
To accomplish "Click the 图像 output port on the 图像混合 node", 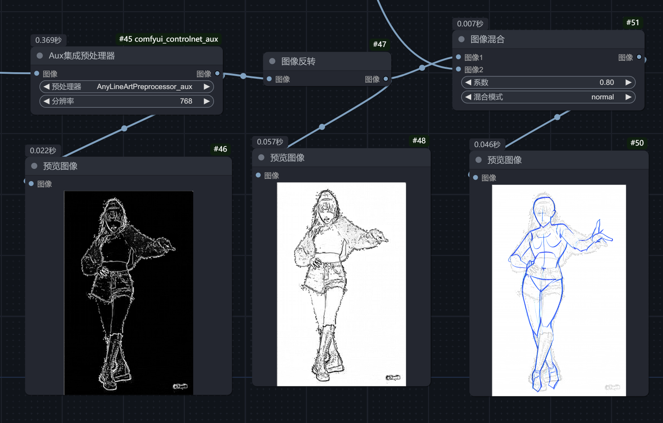I will (x=639, y=57).
